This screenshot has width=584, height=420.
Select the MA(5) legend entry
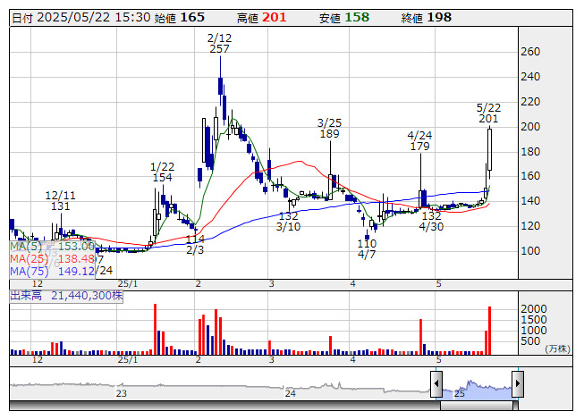click(52, 246)
